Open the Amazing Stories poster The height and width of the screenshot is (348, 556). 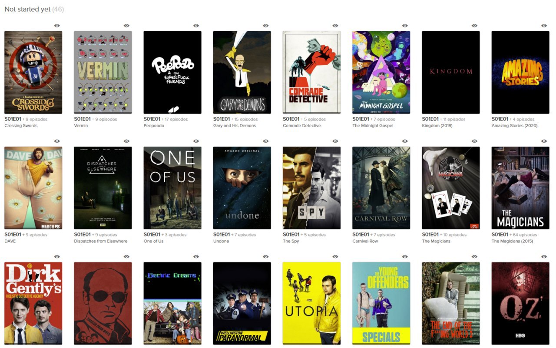pos(520,72)
